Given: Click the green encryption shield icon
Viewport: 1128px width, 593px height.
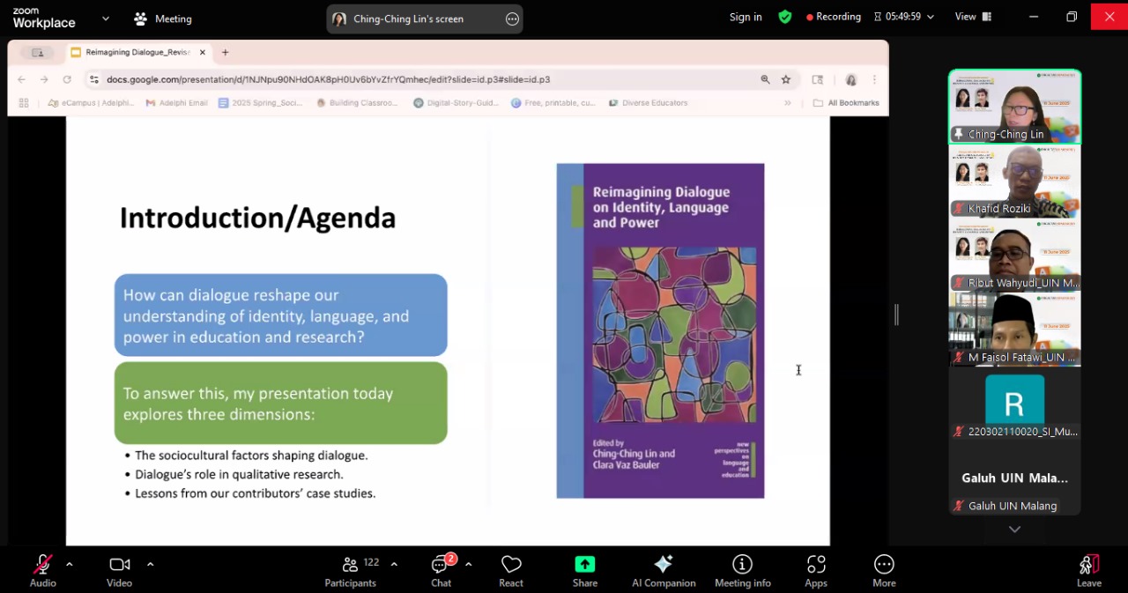Looking at the screenshot, I should (784, 17).
